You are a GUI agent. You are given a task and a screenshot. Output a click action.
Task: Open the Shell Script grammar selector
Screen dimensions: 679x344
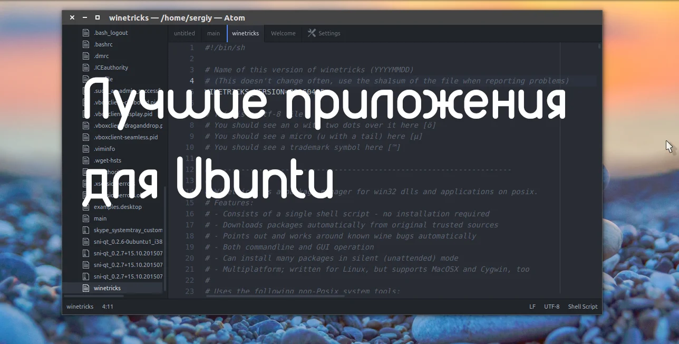pos(583,307)
